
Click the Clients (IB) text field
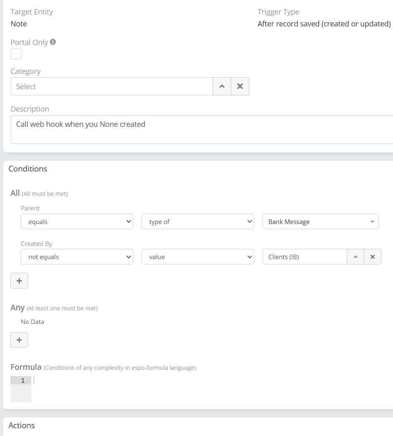(304, 257)
